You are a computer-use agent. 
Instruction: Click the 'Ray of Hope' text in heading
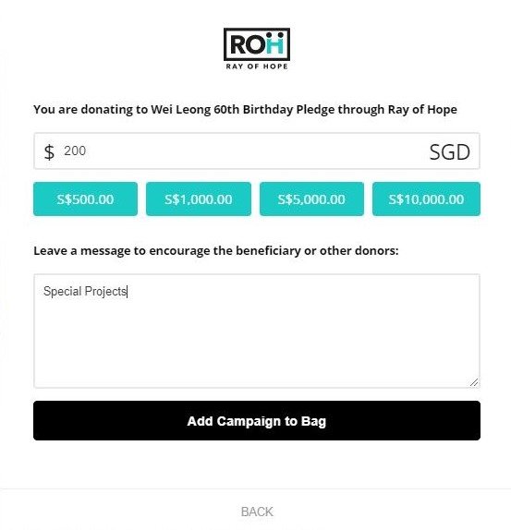(x=422, y=110)
